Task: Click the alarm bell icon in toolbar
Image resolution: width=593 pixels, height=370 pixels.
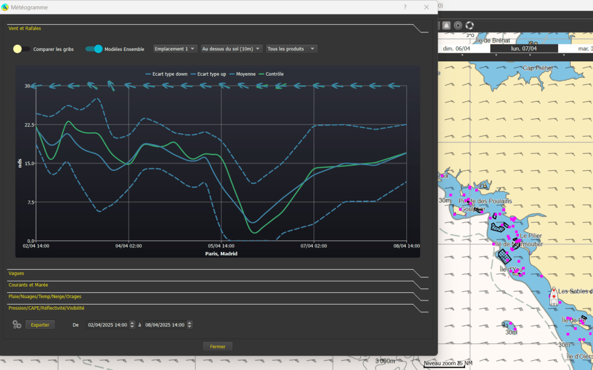Action: click(x=446, y=25)
